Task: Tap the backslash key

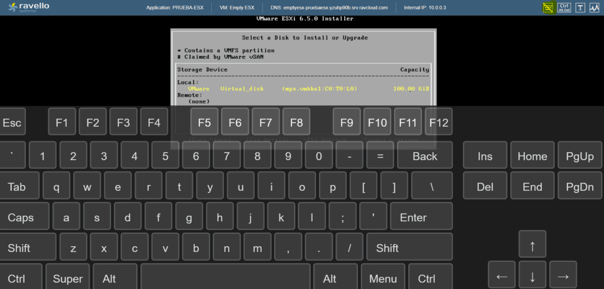Action: click(x=432, y=185)
